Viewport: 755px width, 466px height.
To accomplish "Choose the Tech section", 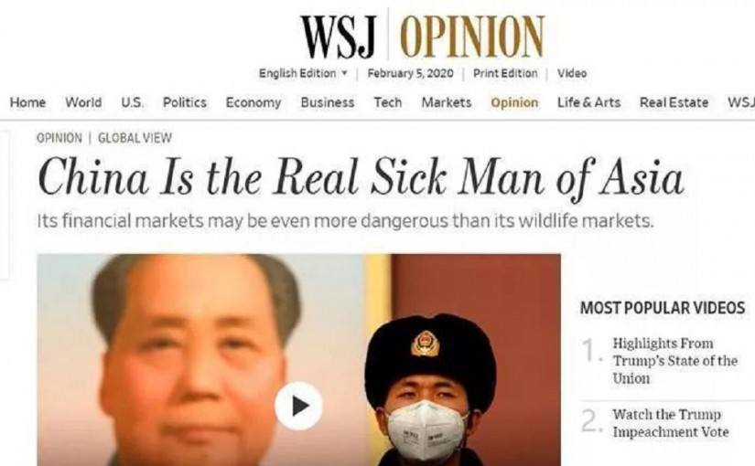I will tap(388, 102).
